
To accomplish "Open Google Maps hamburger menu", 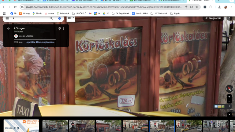I will 7,18.
